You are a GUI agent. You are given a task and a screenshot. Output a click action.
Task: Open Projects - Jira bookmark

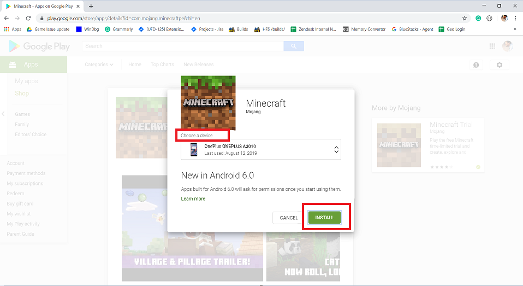click(207, 29)
